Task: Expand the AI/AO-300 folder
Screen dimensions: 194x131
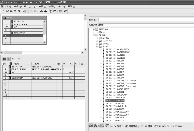Action: pyautogui.click(x=97, y=41)
